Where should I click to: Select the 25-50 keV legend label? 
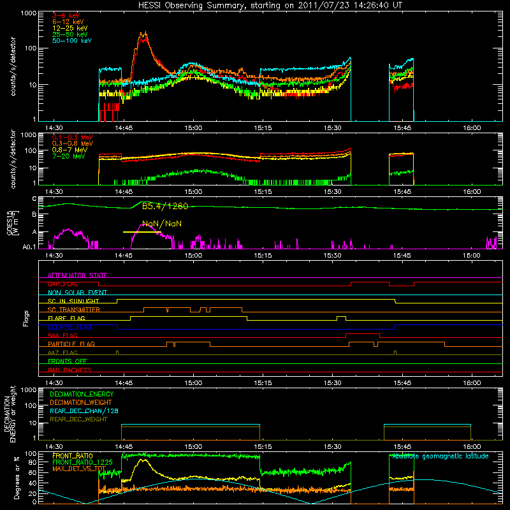tap(70, 34)
